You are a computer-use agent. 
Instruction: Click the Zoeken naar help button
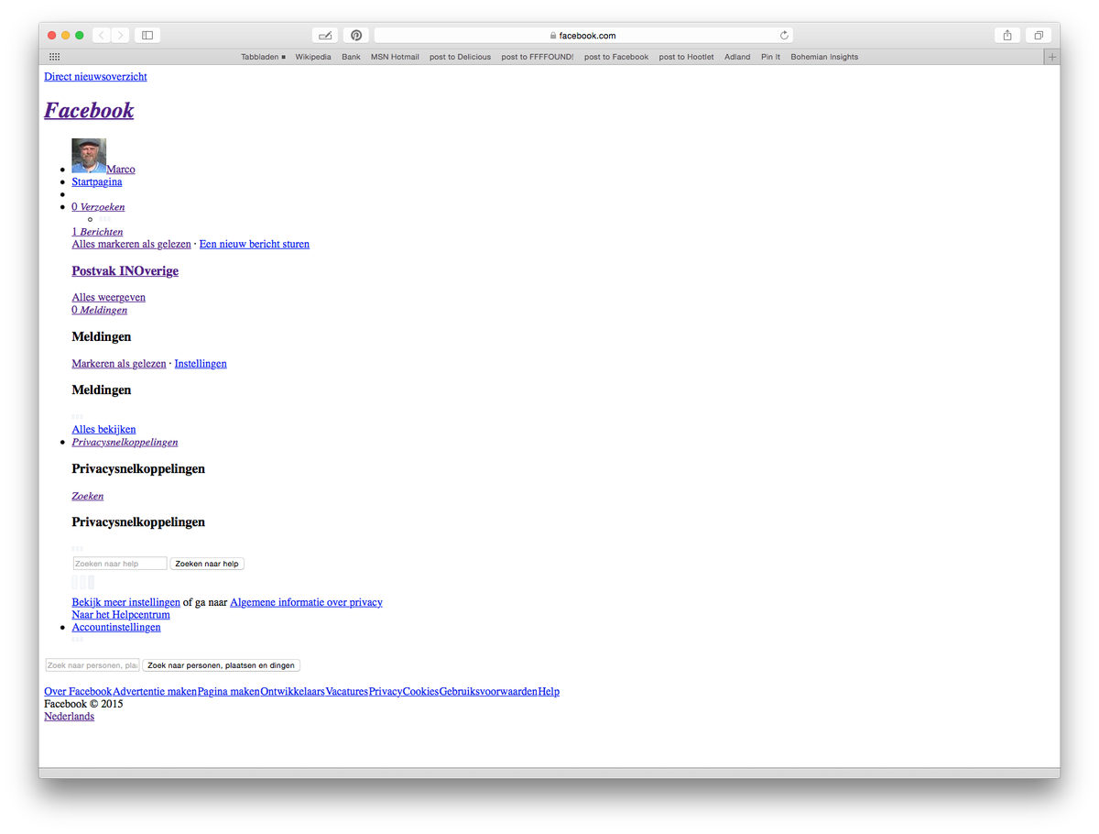[207, 564]
